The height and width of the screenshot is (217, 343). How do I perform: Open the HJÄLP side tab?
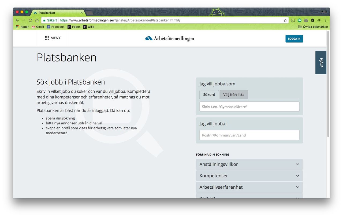tap(321, 63)
